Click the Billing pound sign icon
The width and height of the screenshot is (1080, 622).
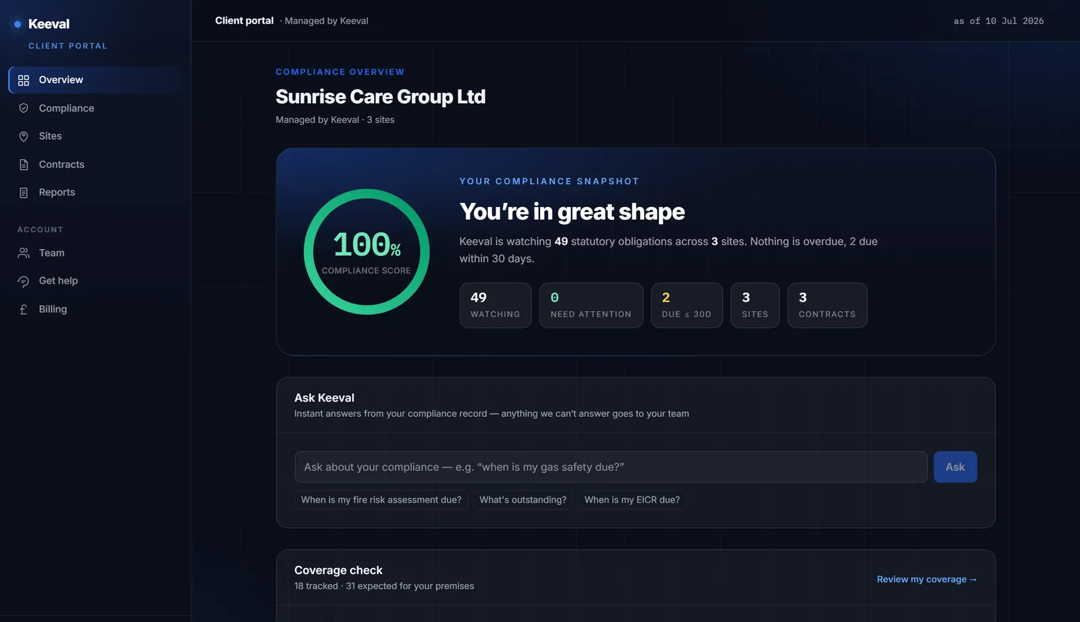point(24,310)
